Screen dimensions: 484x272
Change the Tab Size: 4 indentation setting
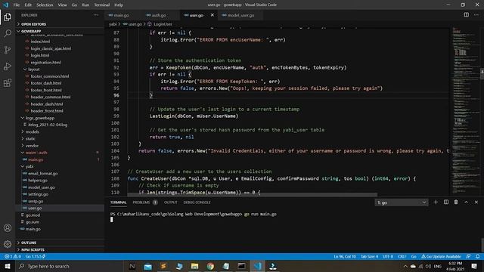pos(369,256)
